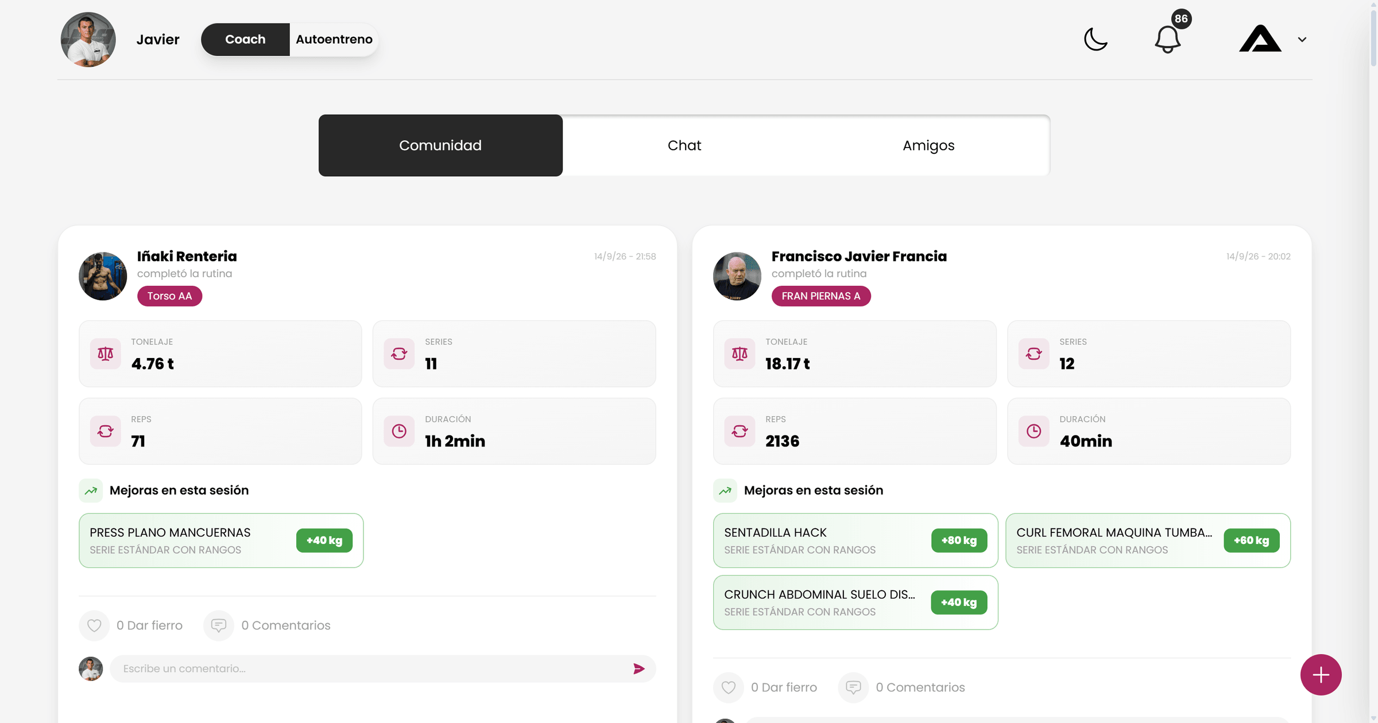
Task: Switch to Coach mode
Action: click(245, 40)
